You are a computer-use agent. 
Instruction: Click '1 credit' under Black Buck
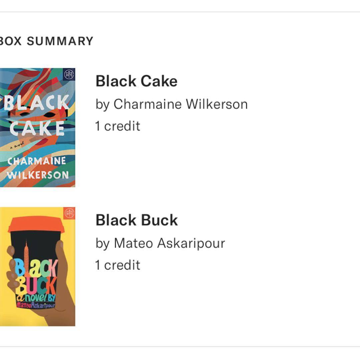pos(118,265)
